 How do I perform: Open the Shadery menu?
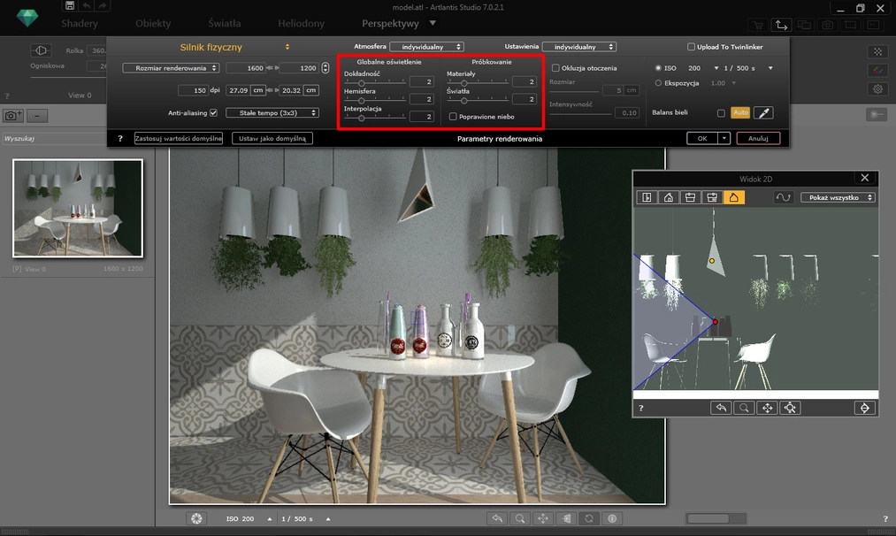click(x=80, y=23)
